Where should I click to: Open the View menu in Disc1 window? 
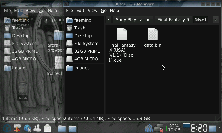pyautogui.click(x=92, y=11)
